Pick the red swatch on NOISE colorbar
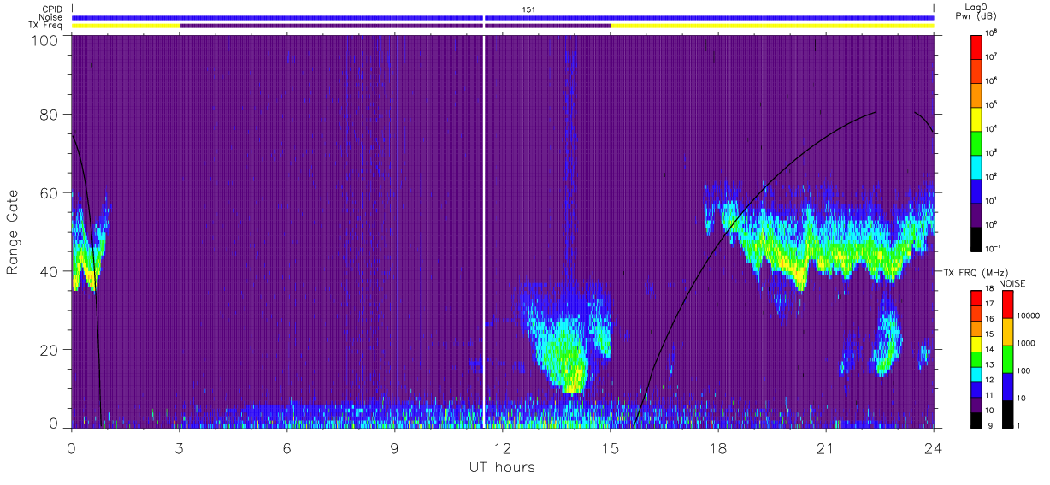This screenshot has width=1050, height=485. click(x=1006, y=305)
